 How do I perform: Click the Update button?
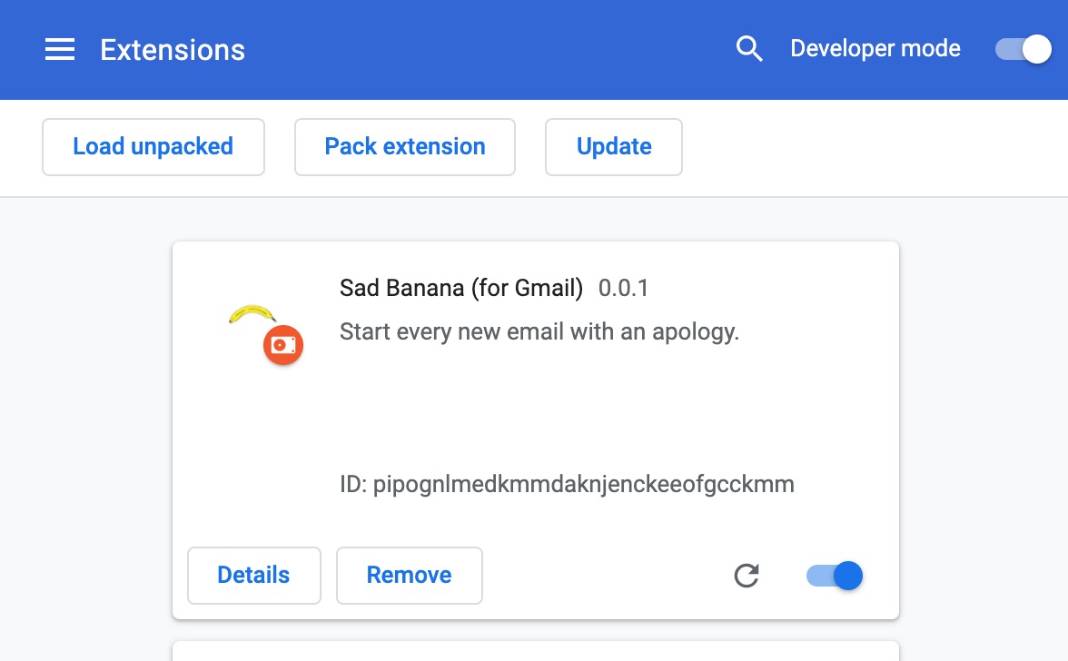click(614, 147)
